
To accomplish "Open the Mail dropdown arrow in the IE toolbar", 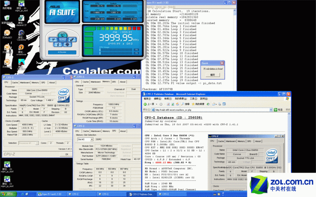I will point(216,104).
